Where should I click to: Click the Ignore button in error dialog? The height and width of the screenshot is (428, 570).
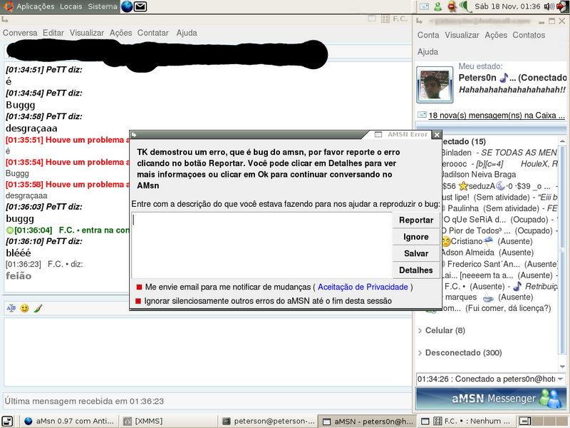tap(416, 237)
